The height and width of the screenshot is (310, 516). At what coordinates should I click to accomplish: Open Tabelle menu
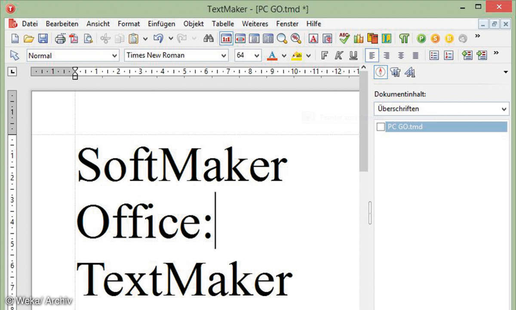(x=223, y=24)
